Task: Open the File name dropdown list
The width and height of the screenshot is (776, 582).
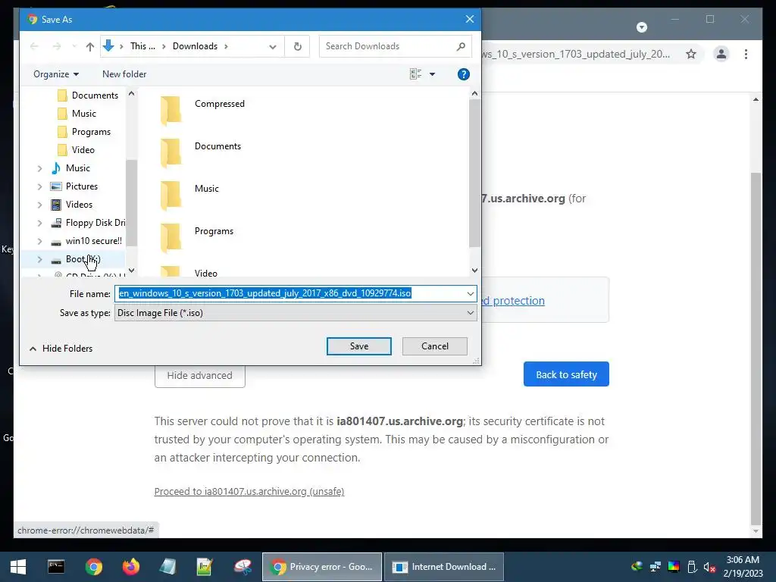Action: pos(470,293)
